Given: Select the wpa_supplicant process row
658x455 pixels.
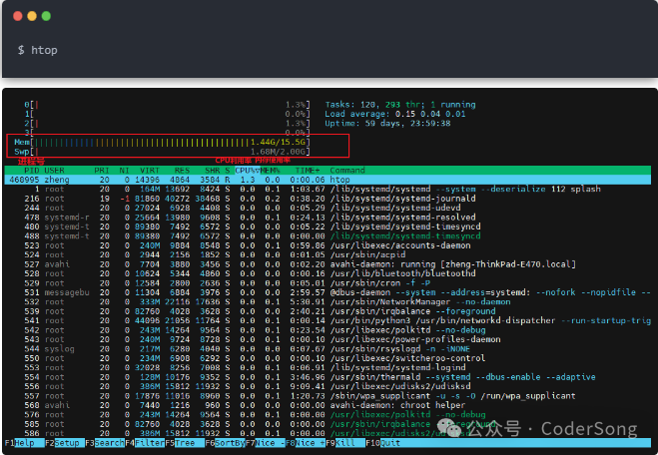Looking at the screenshot, I should (328, 396).
